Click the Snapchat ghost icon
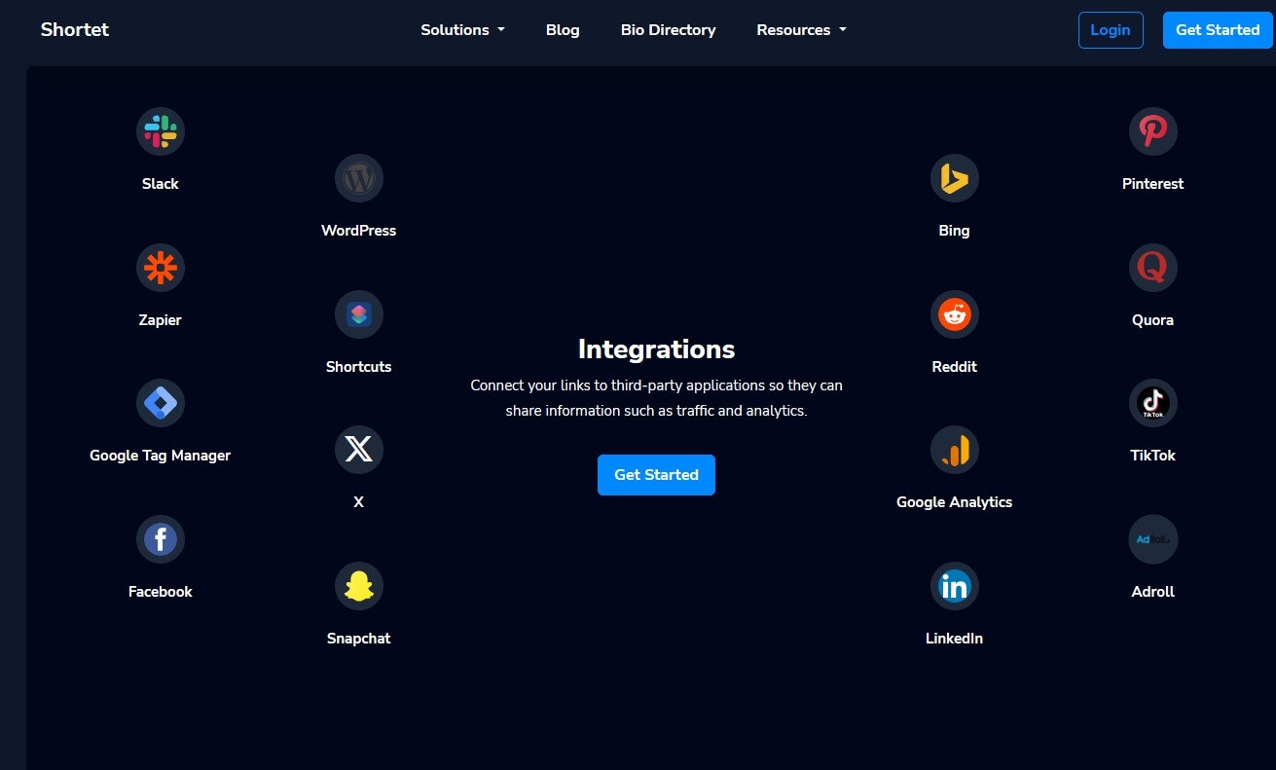1276x770 pixels. tap(359, 586)
